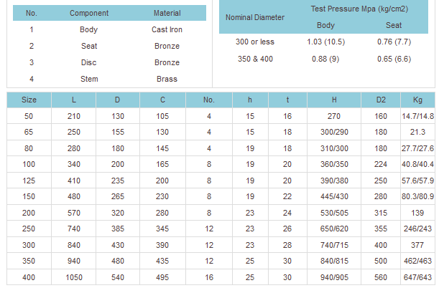
Task: Click the Cast Iron material cell
Action: tap(167, 30)
